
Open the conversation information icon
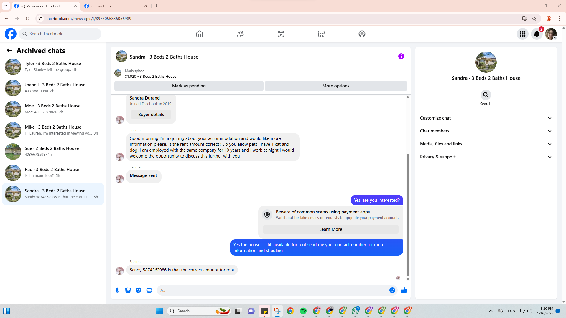[x=401, y=56]
